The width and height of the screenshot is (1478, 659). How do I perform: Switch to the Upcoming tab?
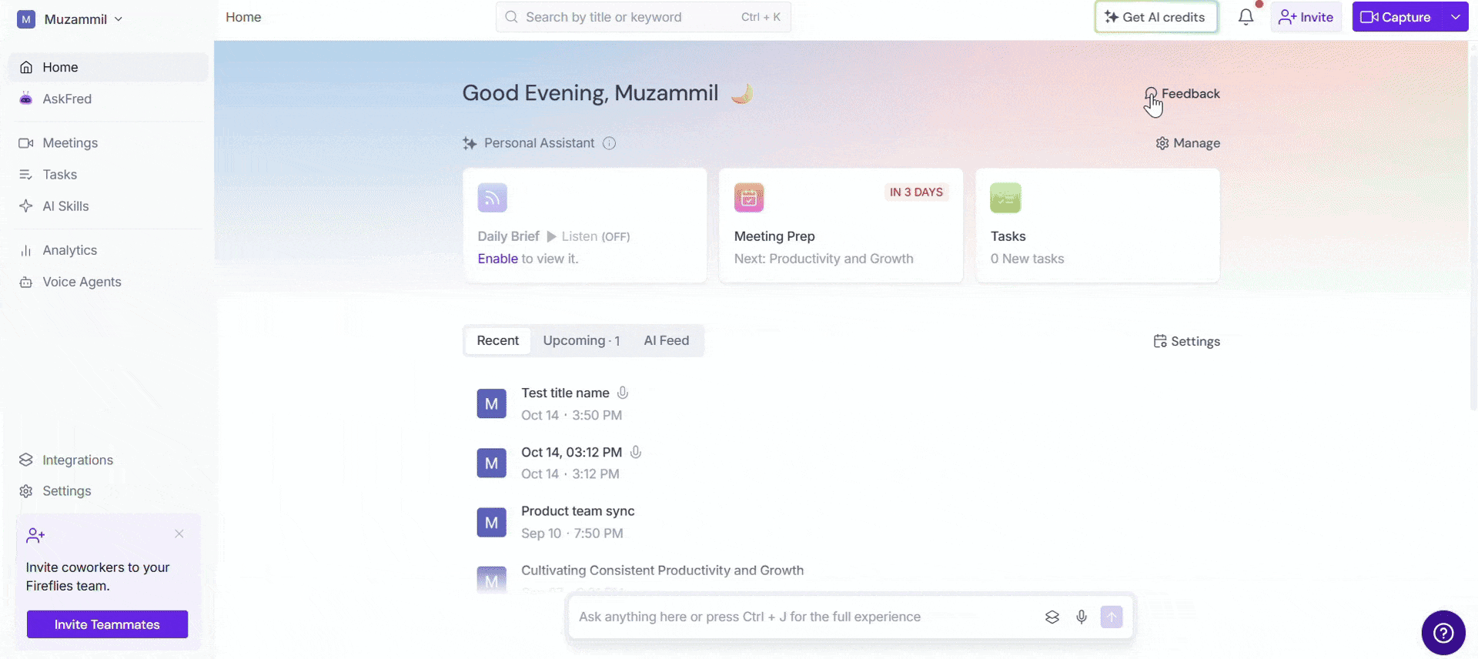point(581,340)
